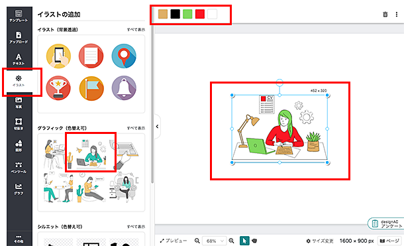Pick the tan color swatch

pos(163,14)
